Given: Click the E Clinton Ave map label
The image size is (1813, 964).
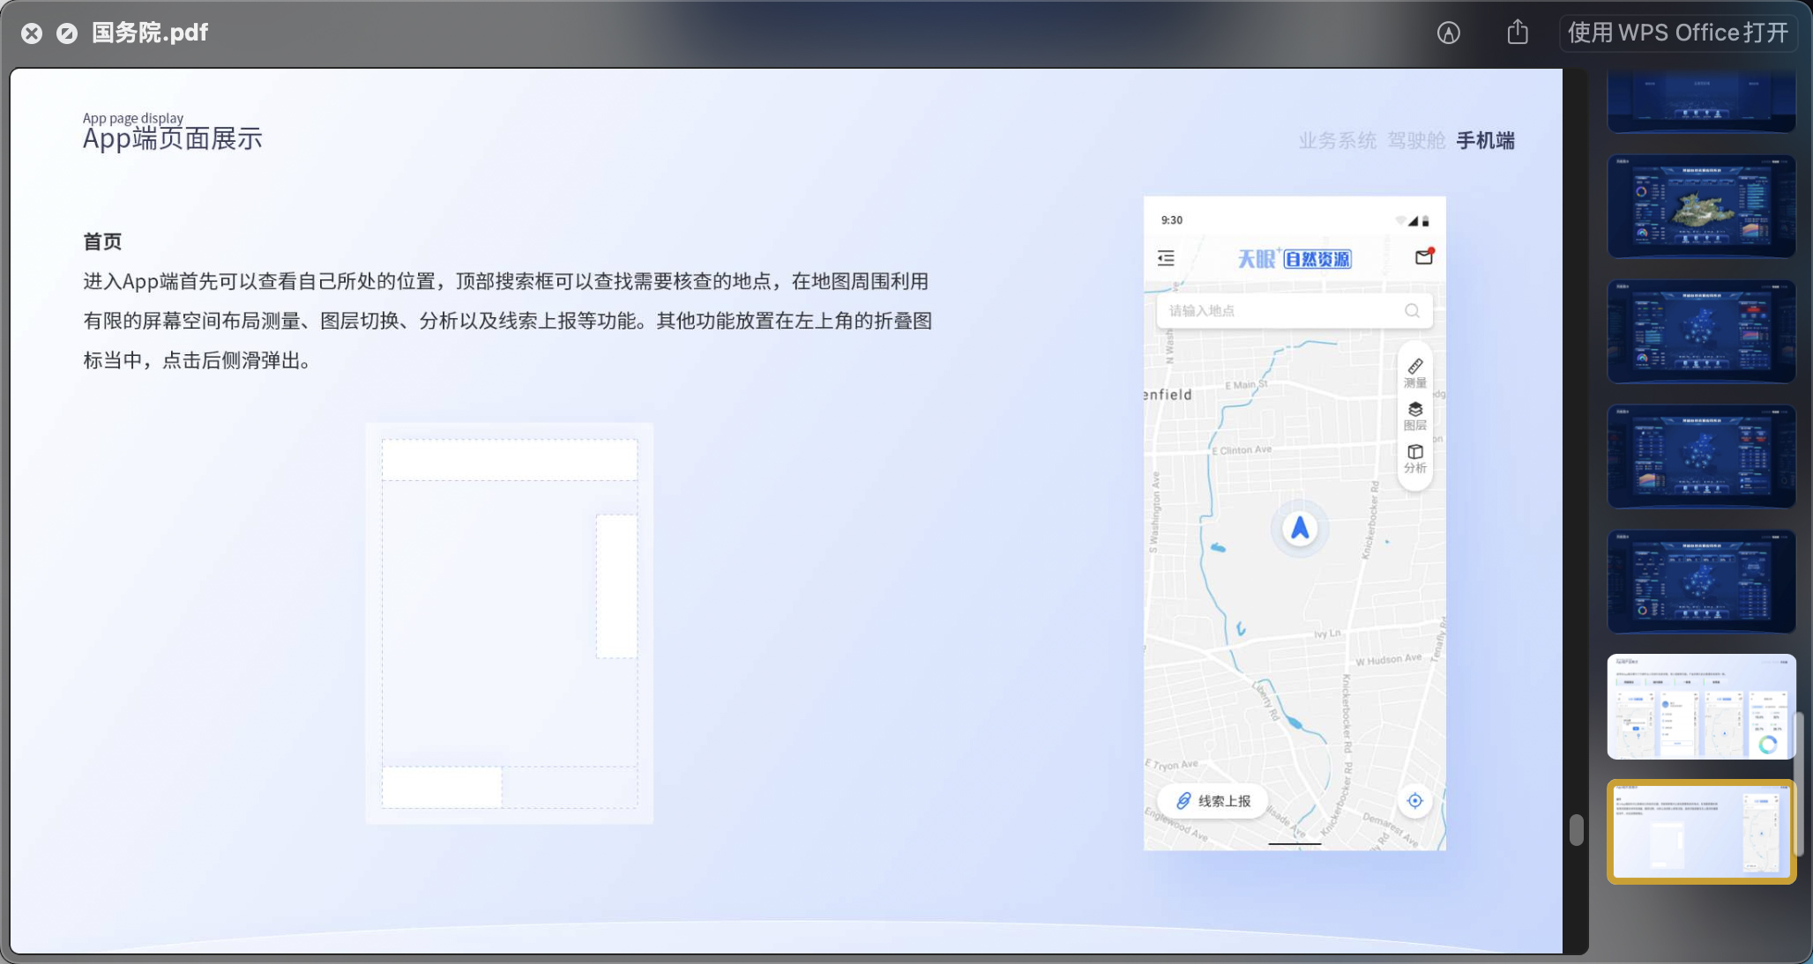Looking at the screenshot, I should (x=1242, y=450).
